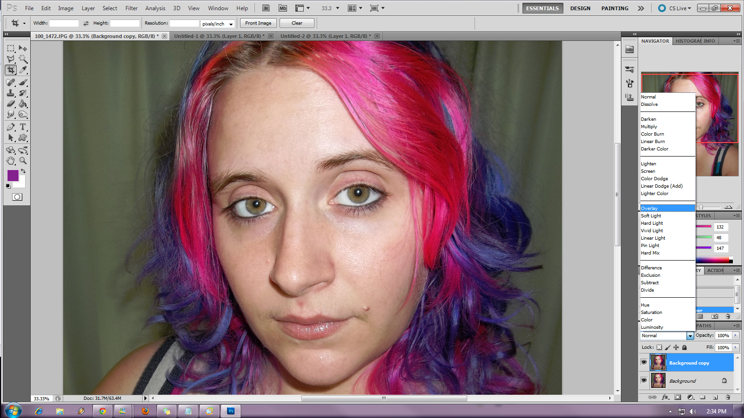Choose Soft Light from blend mode list
This screenshot has height=418, width=744.
click(x=651, y=216)
